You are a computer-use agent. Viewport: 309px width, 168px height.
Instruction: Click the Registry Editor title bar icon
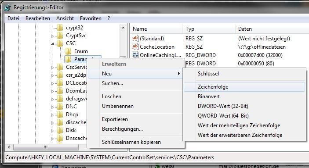(x=8, y=7)
